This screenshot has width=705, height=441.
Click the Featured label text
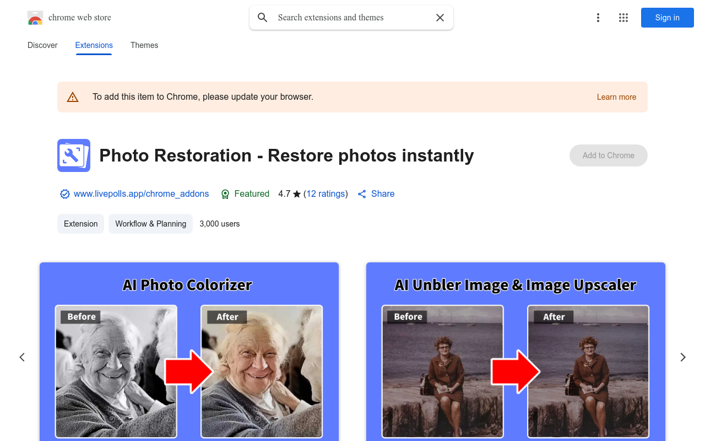pyautogui.click(x=252, y=194)
